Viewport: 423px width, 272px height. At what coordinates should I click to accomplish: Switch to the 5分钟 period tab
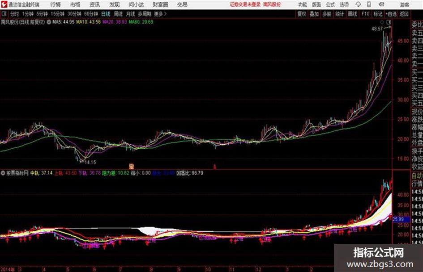click(x=42, y=14)
